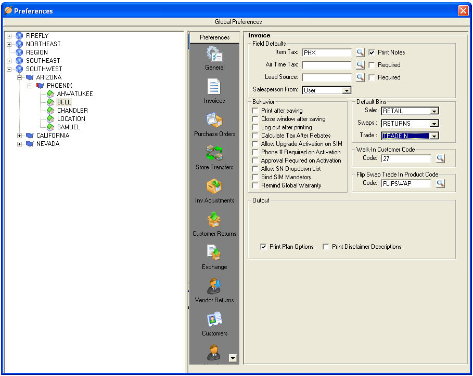Open the Exchange preferences icon
473x376 pixels.
click(x=214, y=252)
